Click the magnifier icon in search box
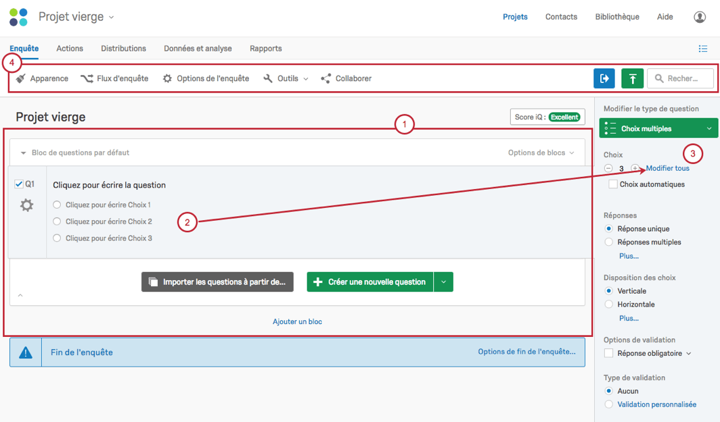Image resolution: width=720 pixels, height=422 pixels. point(659,78)
